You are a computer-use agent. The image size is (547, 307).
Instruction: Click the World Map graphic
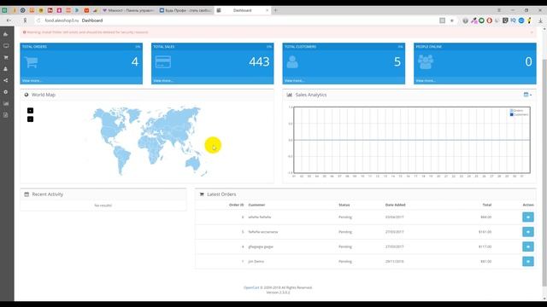pyautogui.click(x=146, y=141)
